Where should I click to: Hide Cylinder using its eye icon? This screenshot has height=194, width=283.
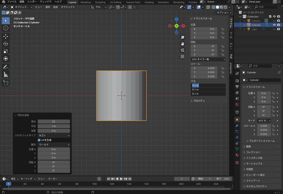274,25
